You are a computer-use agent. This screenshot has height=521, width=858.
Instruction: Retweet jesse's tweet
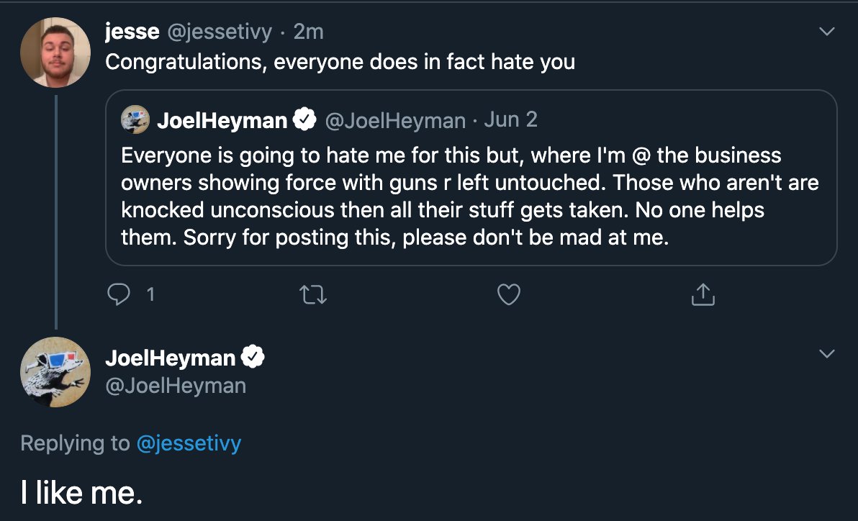[314, 295]
